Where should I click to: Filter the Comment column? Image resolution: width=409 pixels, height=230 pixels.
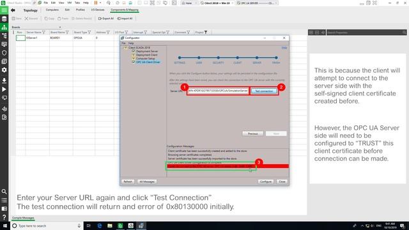coord(188,33)
